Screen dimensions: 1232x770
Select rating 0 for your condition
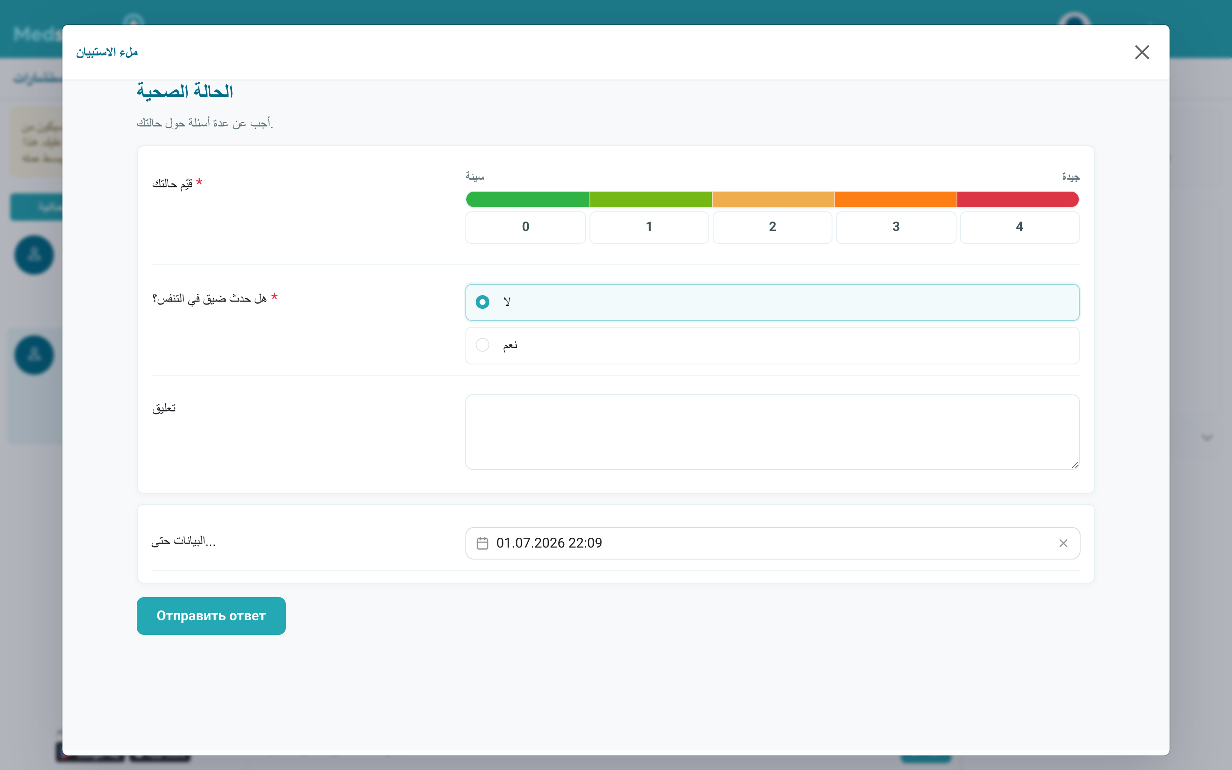[x=525, y=227]
